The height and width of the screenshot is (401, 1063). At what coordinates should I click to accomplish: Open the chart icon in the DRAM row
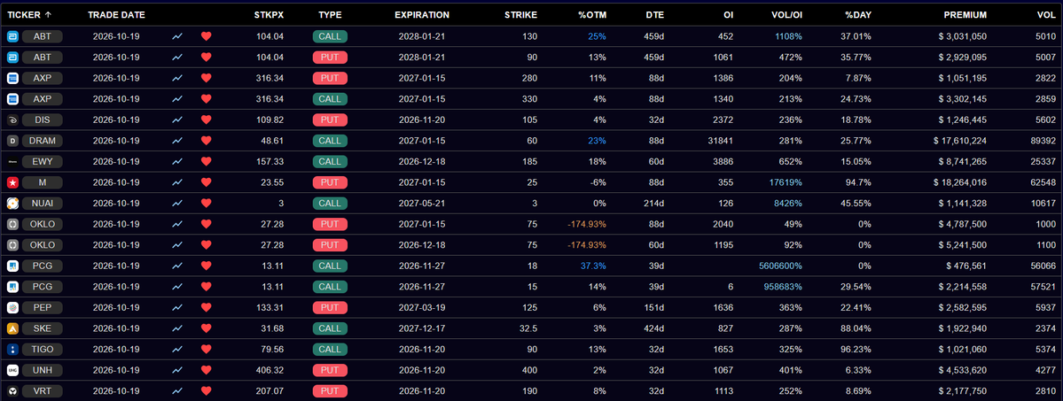coord(177,141)
